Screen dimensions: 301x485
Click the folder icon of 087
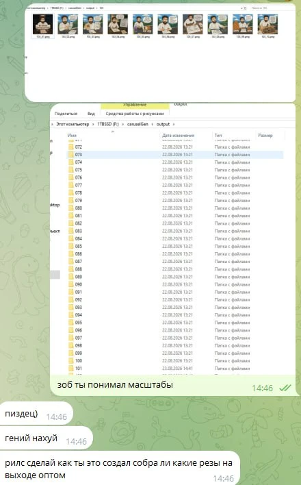pos(70,262)
